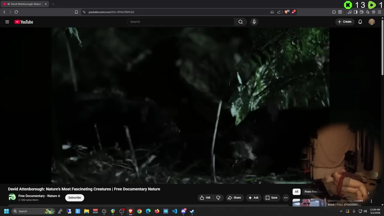The image size is (384, 216).
Task: Click the 2.13M subscribers text
Action: click(28, 200)
